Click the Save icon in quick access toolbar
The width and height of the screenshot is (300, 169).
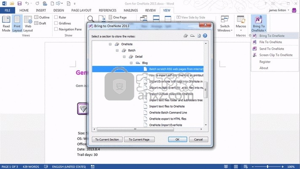tap(19, 3)
